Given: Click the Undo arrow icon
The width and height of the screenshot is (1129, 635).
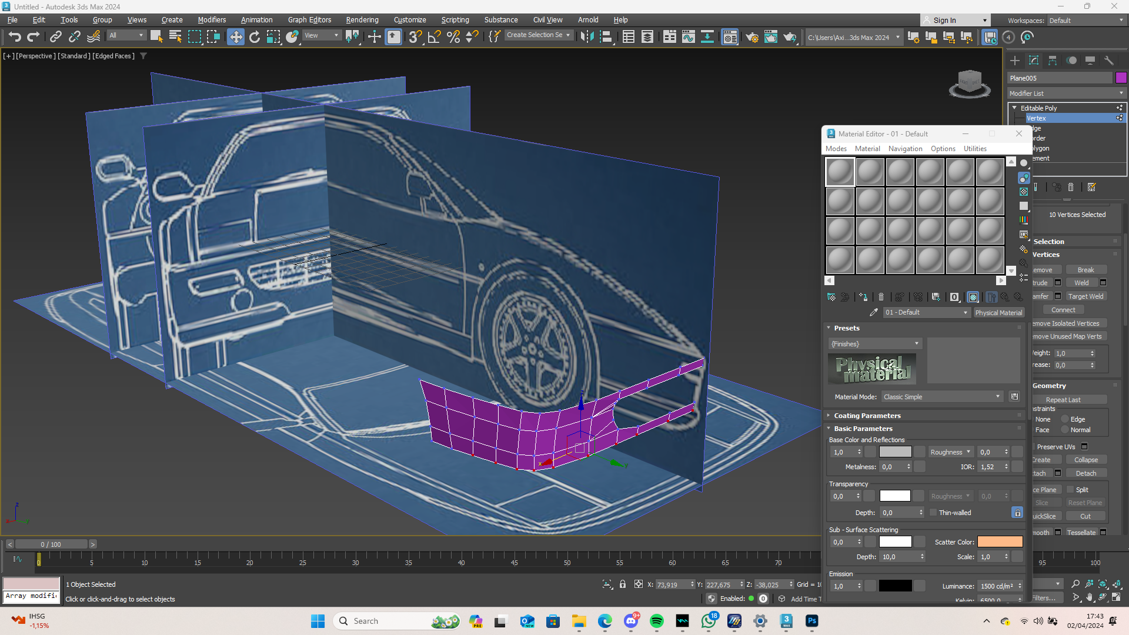Looking at the screenshot, I should pyautogui.click(x=14, y=37).
